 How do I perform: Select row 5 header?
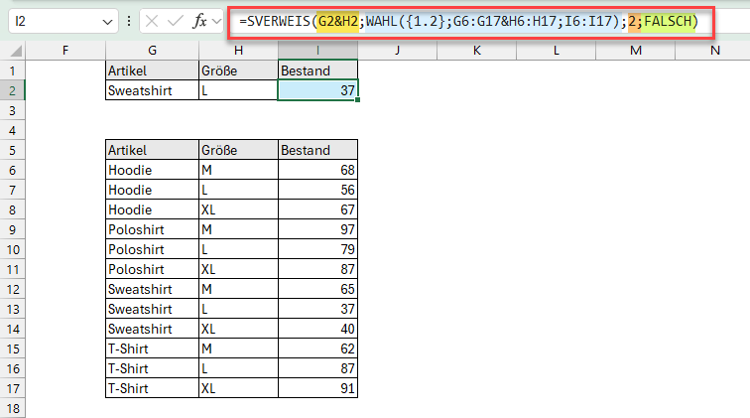coord(12,150)
